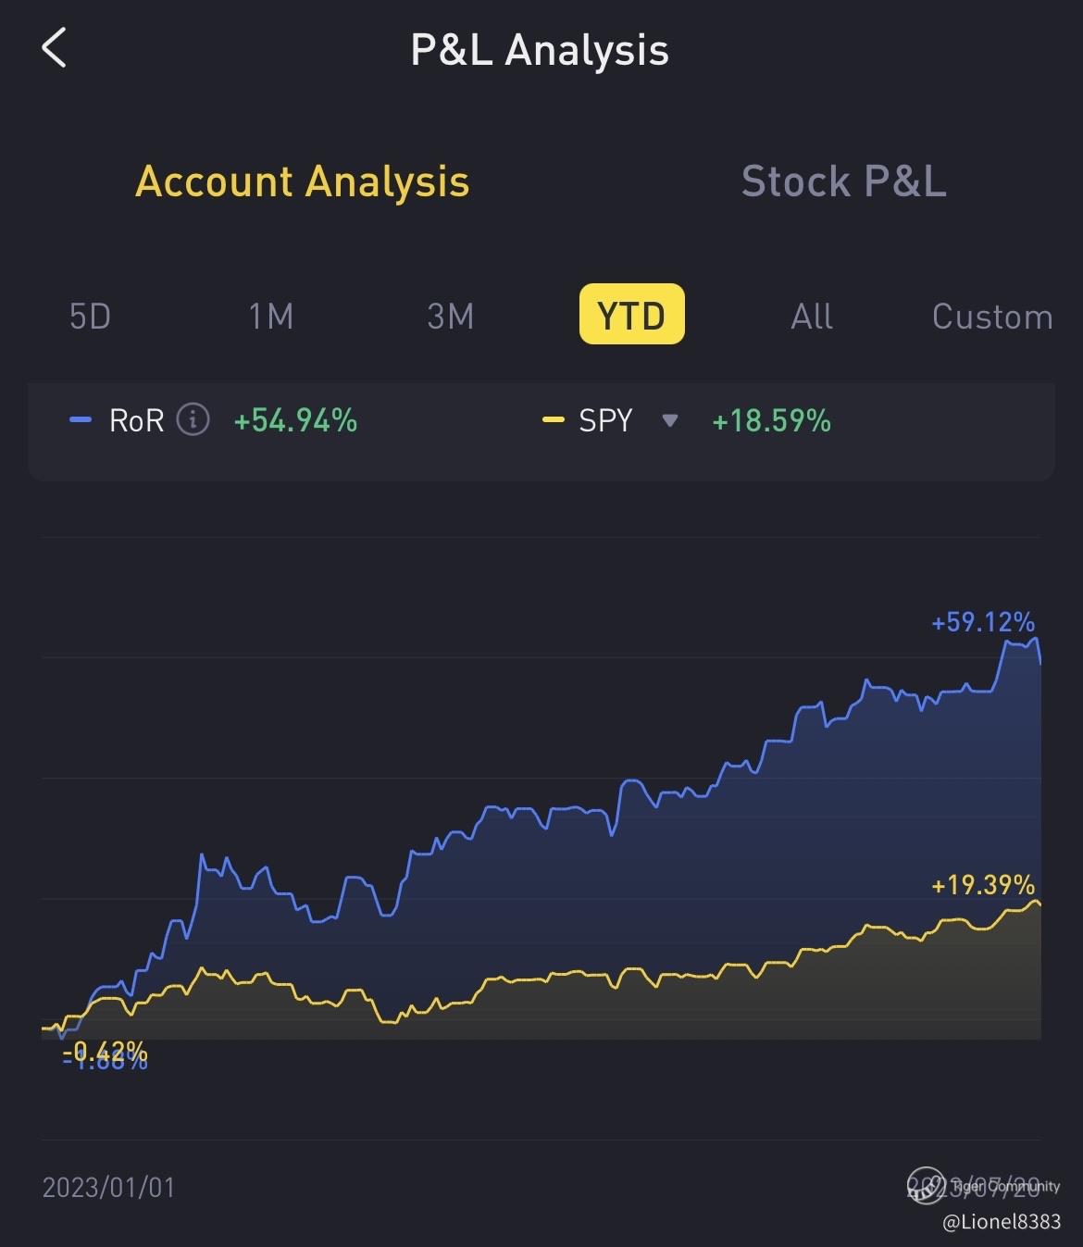
Task: Click the yellow SPY legend dash
Action: [x=553, y=420]
